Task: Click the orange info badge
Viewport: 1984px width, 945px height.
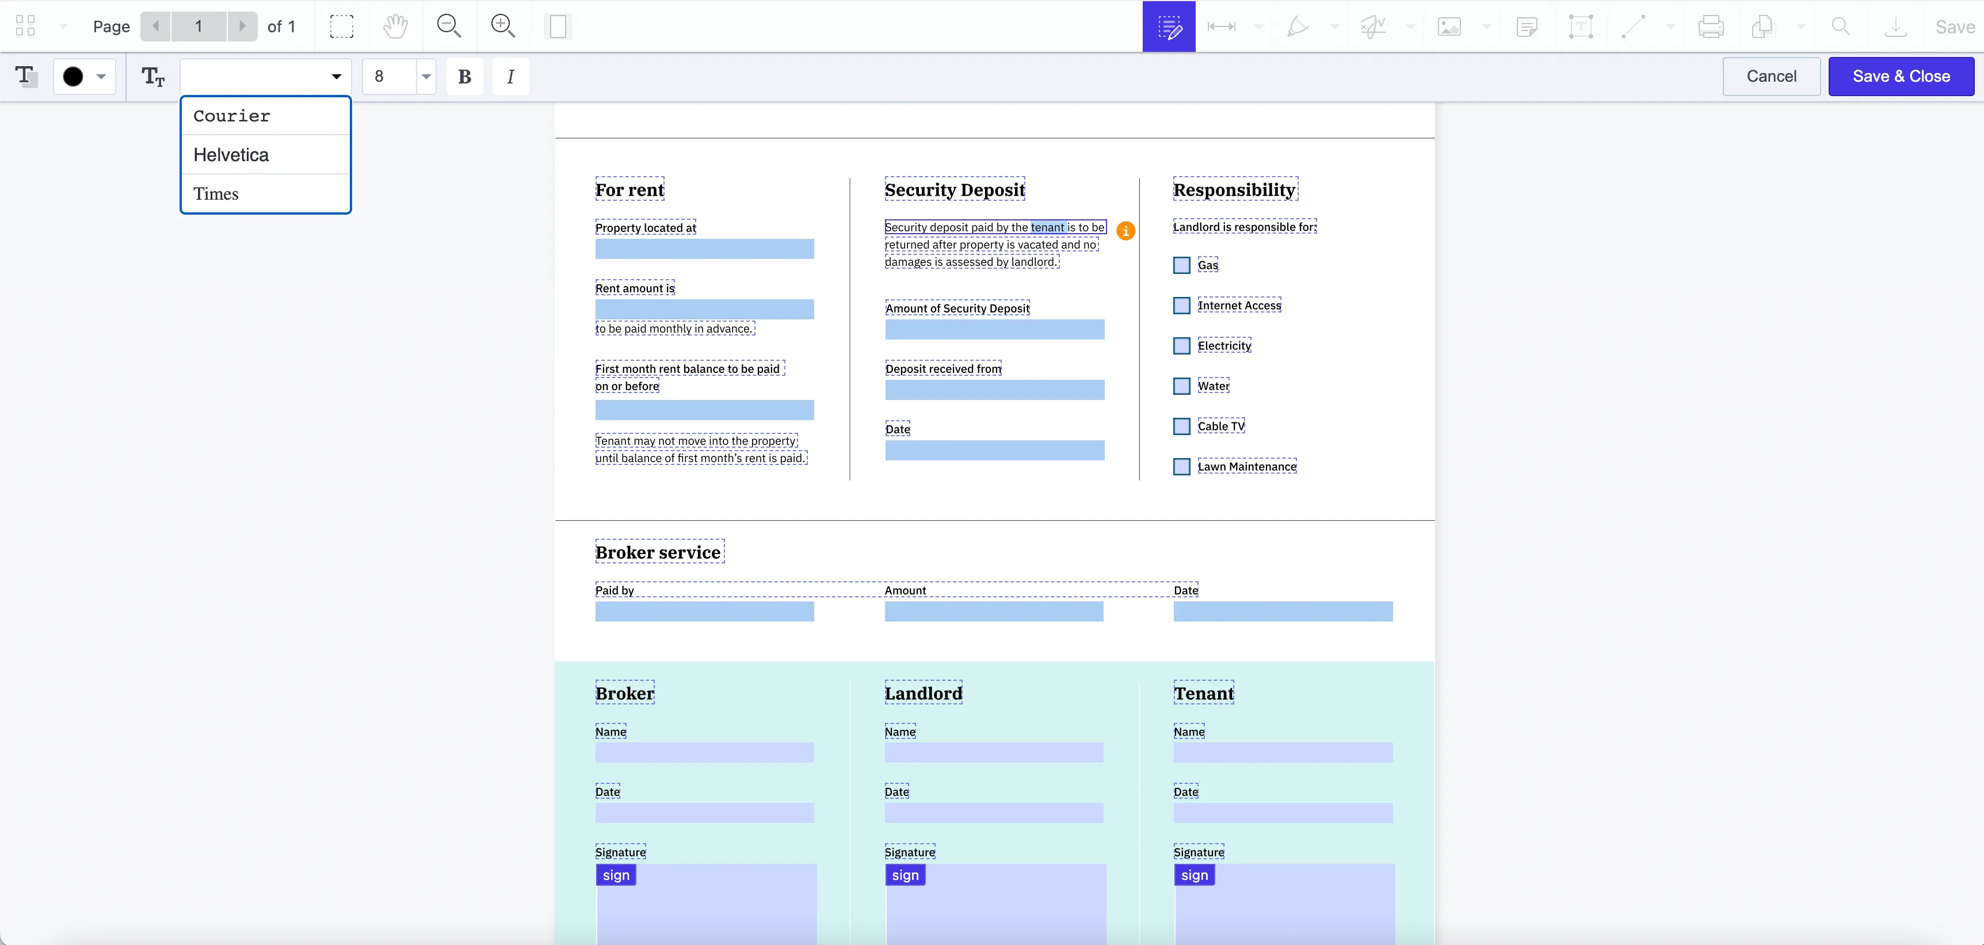Action: pyautogui.click(x=1125, y=230)
